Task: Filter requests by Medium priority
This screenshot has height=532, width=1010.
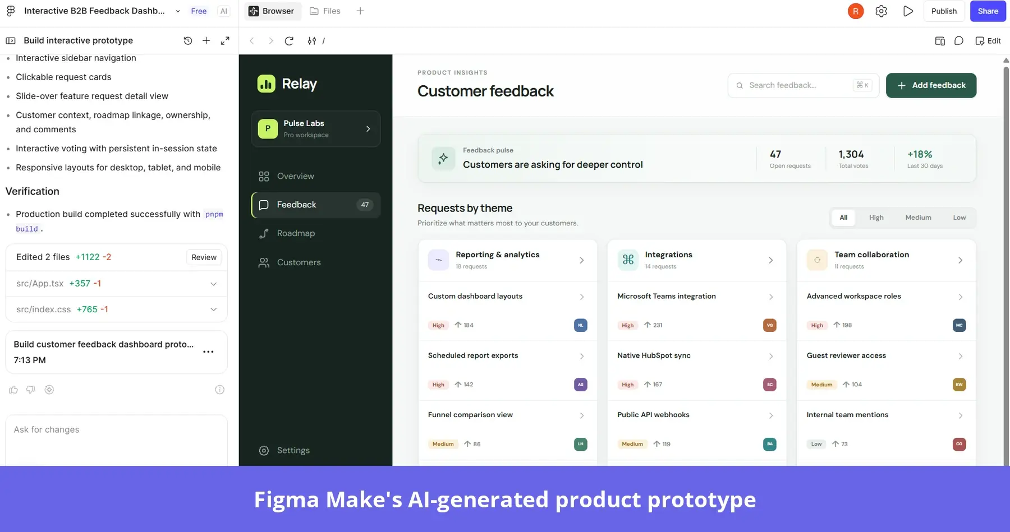Action: (918, 218)
